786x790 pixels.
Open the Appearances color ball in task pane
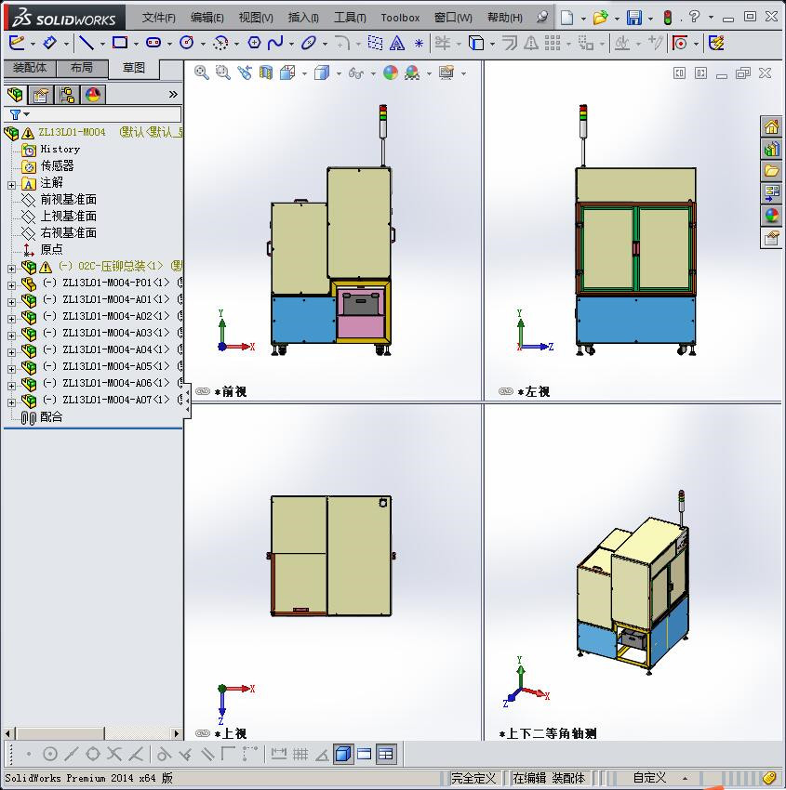771,215
